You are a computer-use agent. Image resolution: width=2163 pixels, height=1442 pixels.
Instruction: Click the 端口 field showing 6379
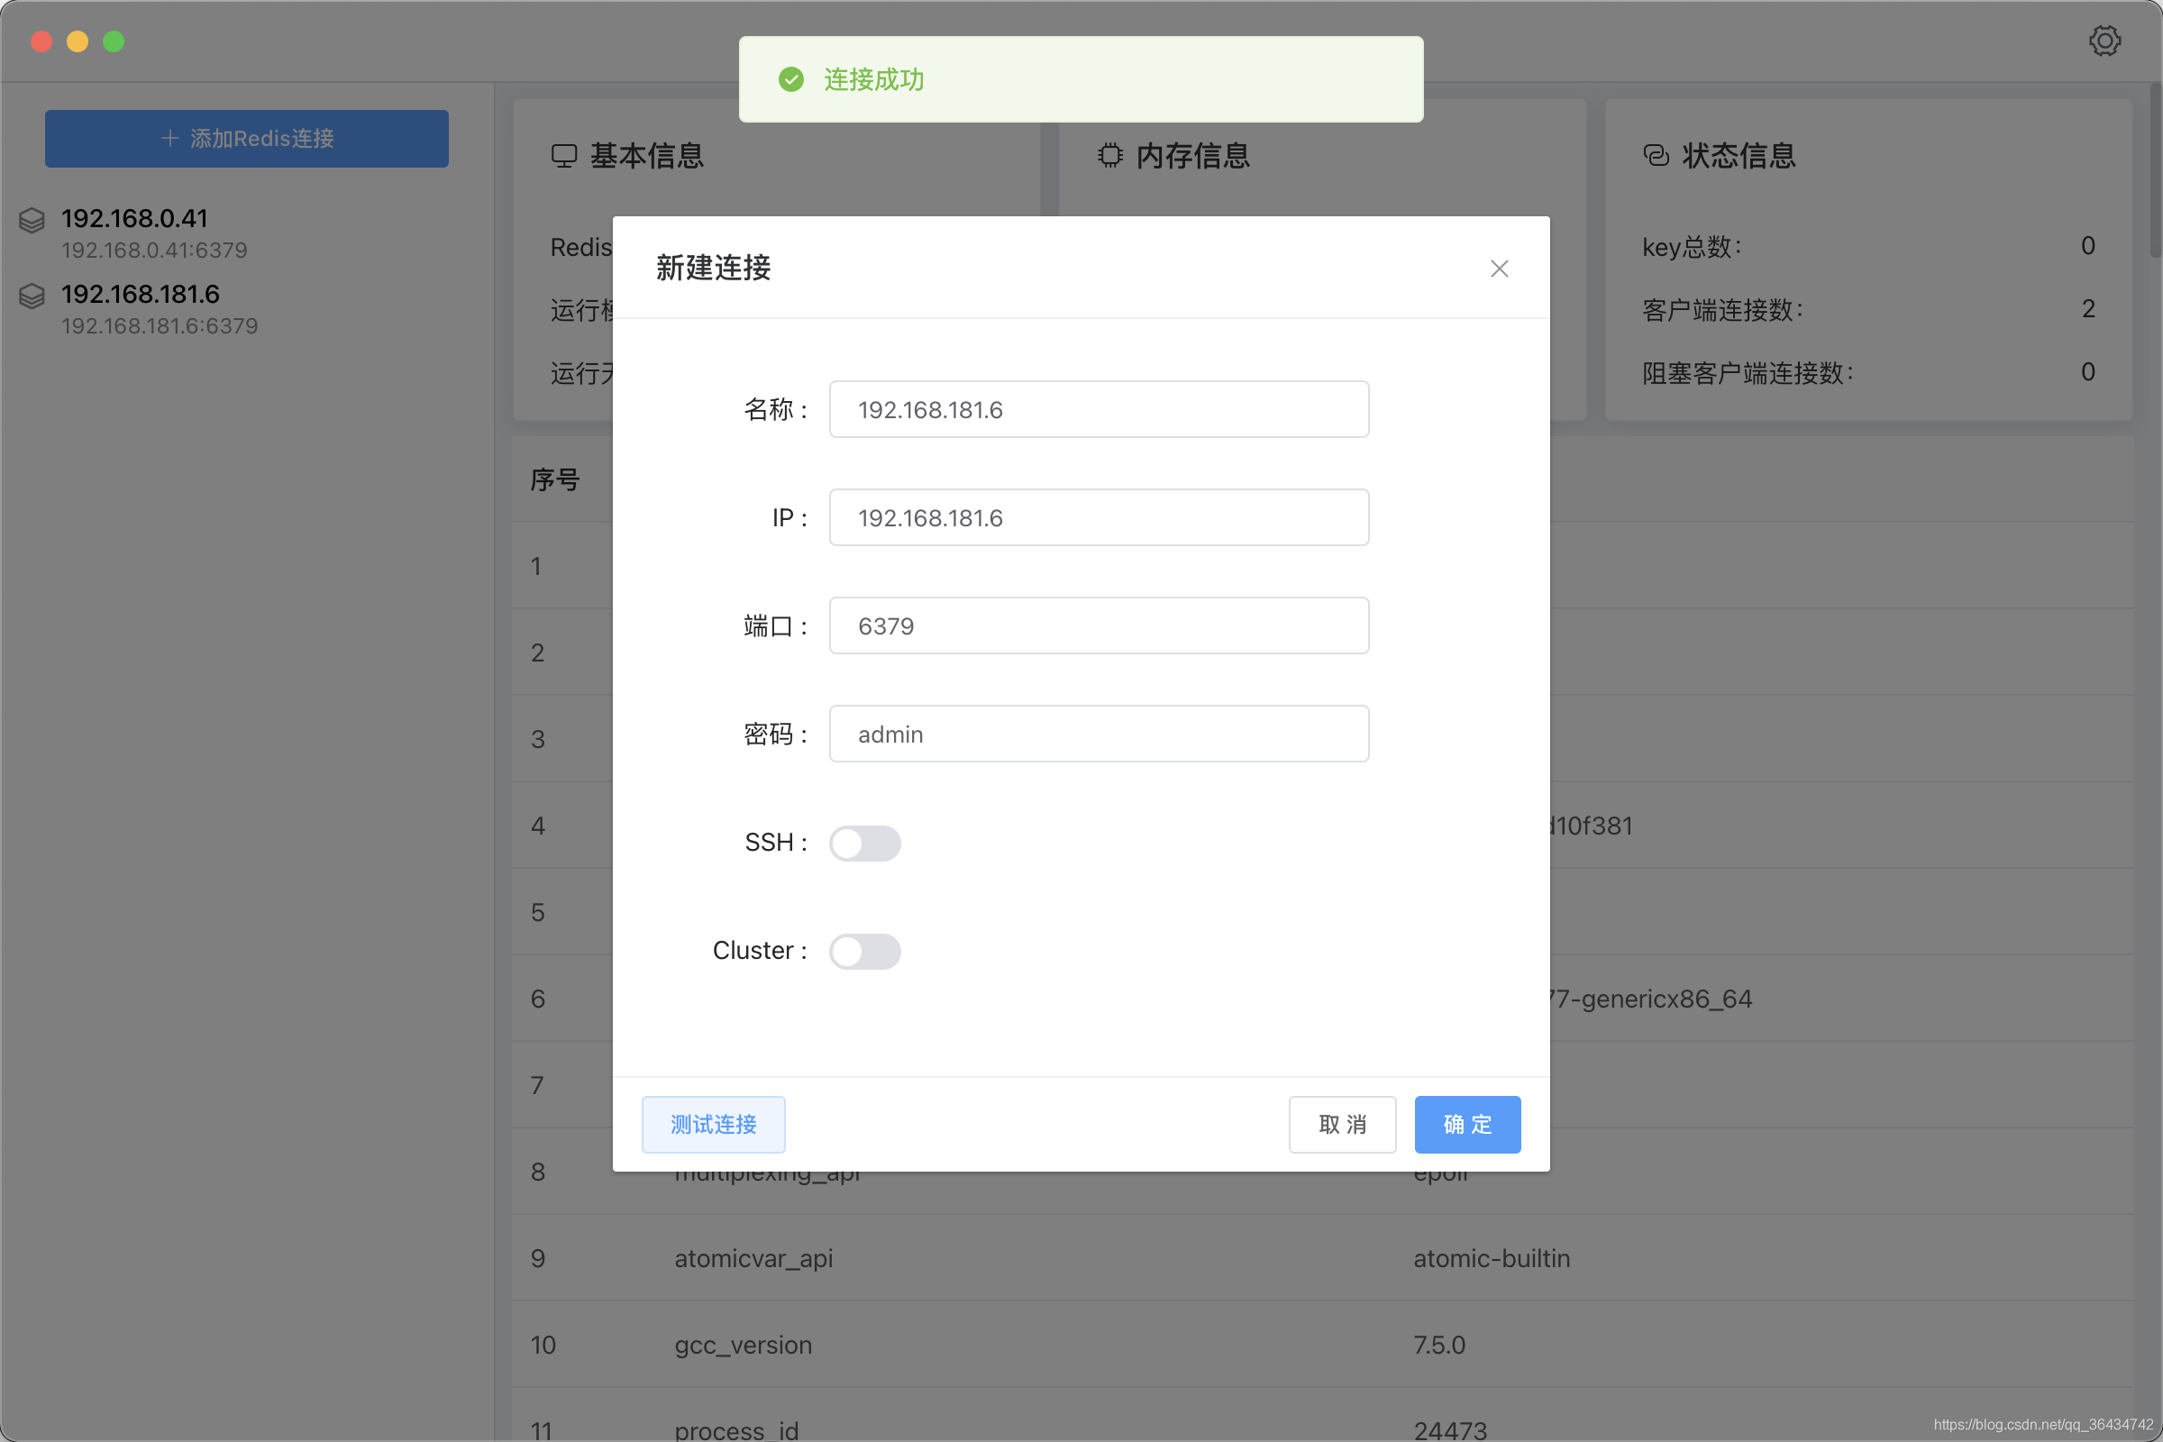coord(1099,625)
